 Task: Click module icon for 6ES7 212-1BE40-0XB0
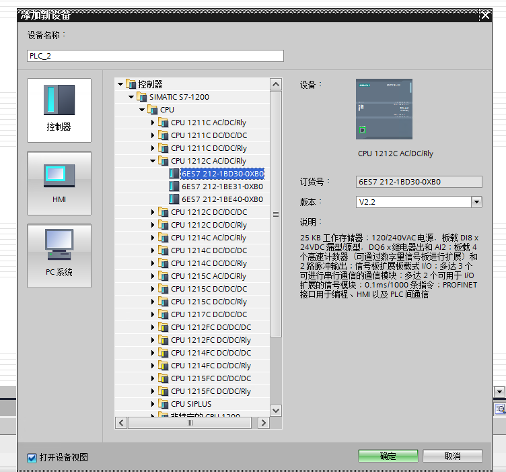[174, 199]
